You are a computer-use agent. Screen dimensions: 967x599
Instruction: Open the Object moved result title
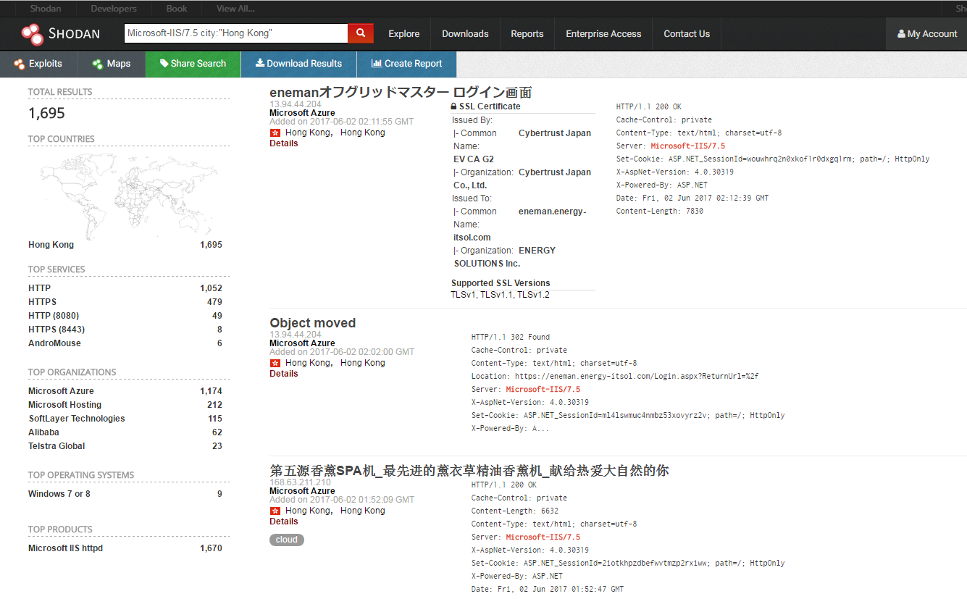pyautogui.click(x=312, y=323)
